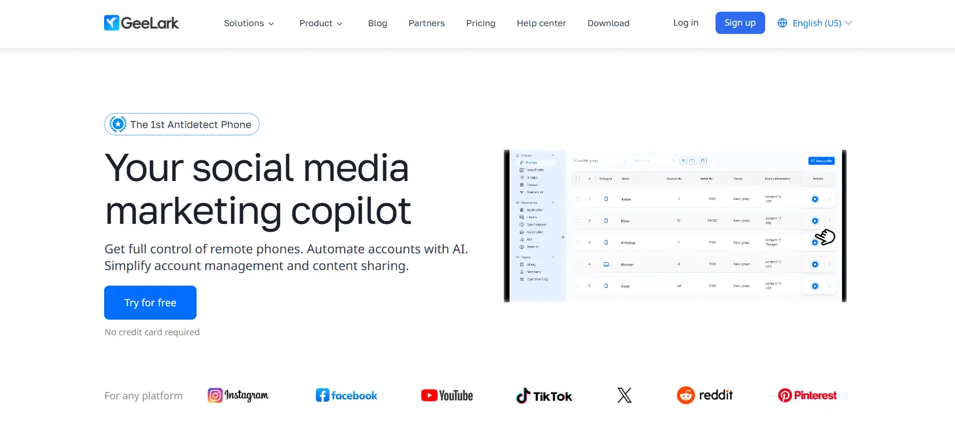This screenshot has height=436, width=955.
Task: Click the Reddit platform logo
Action: (x=704, y=395)
